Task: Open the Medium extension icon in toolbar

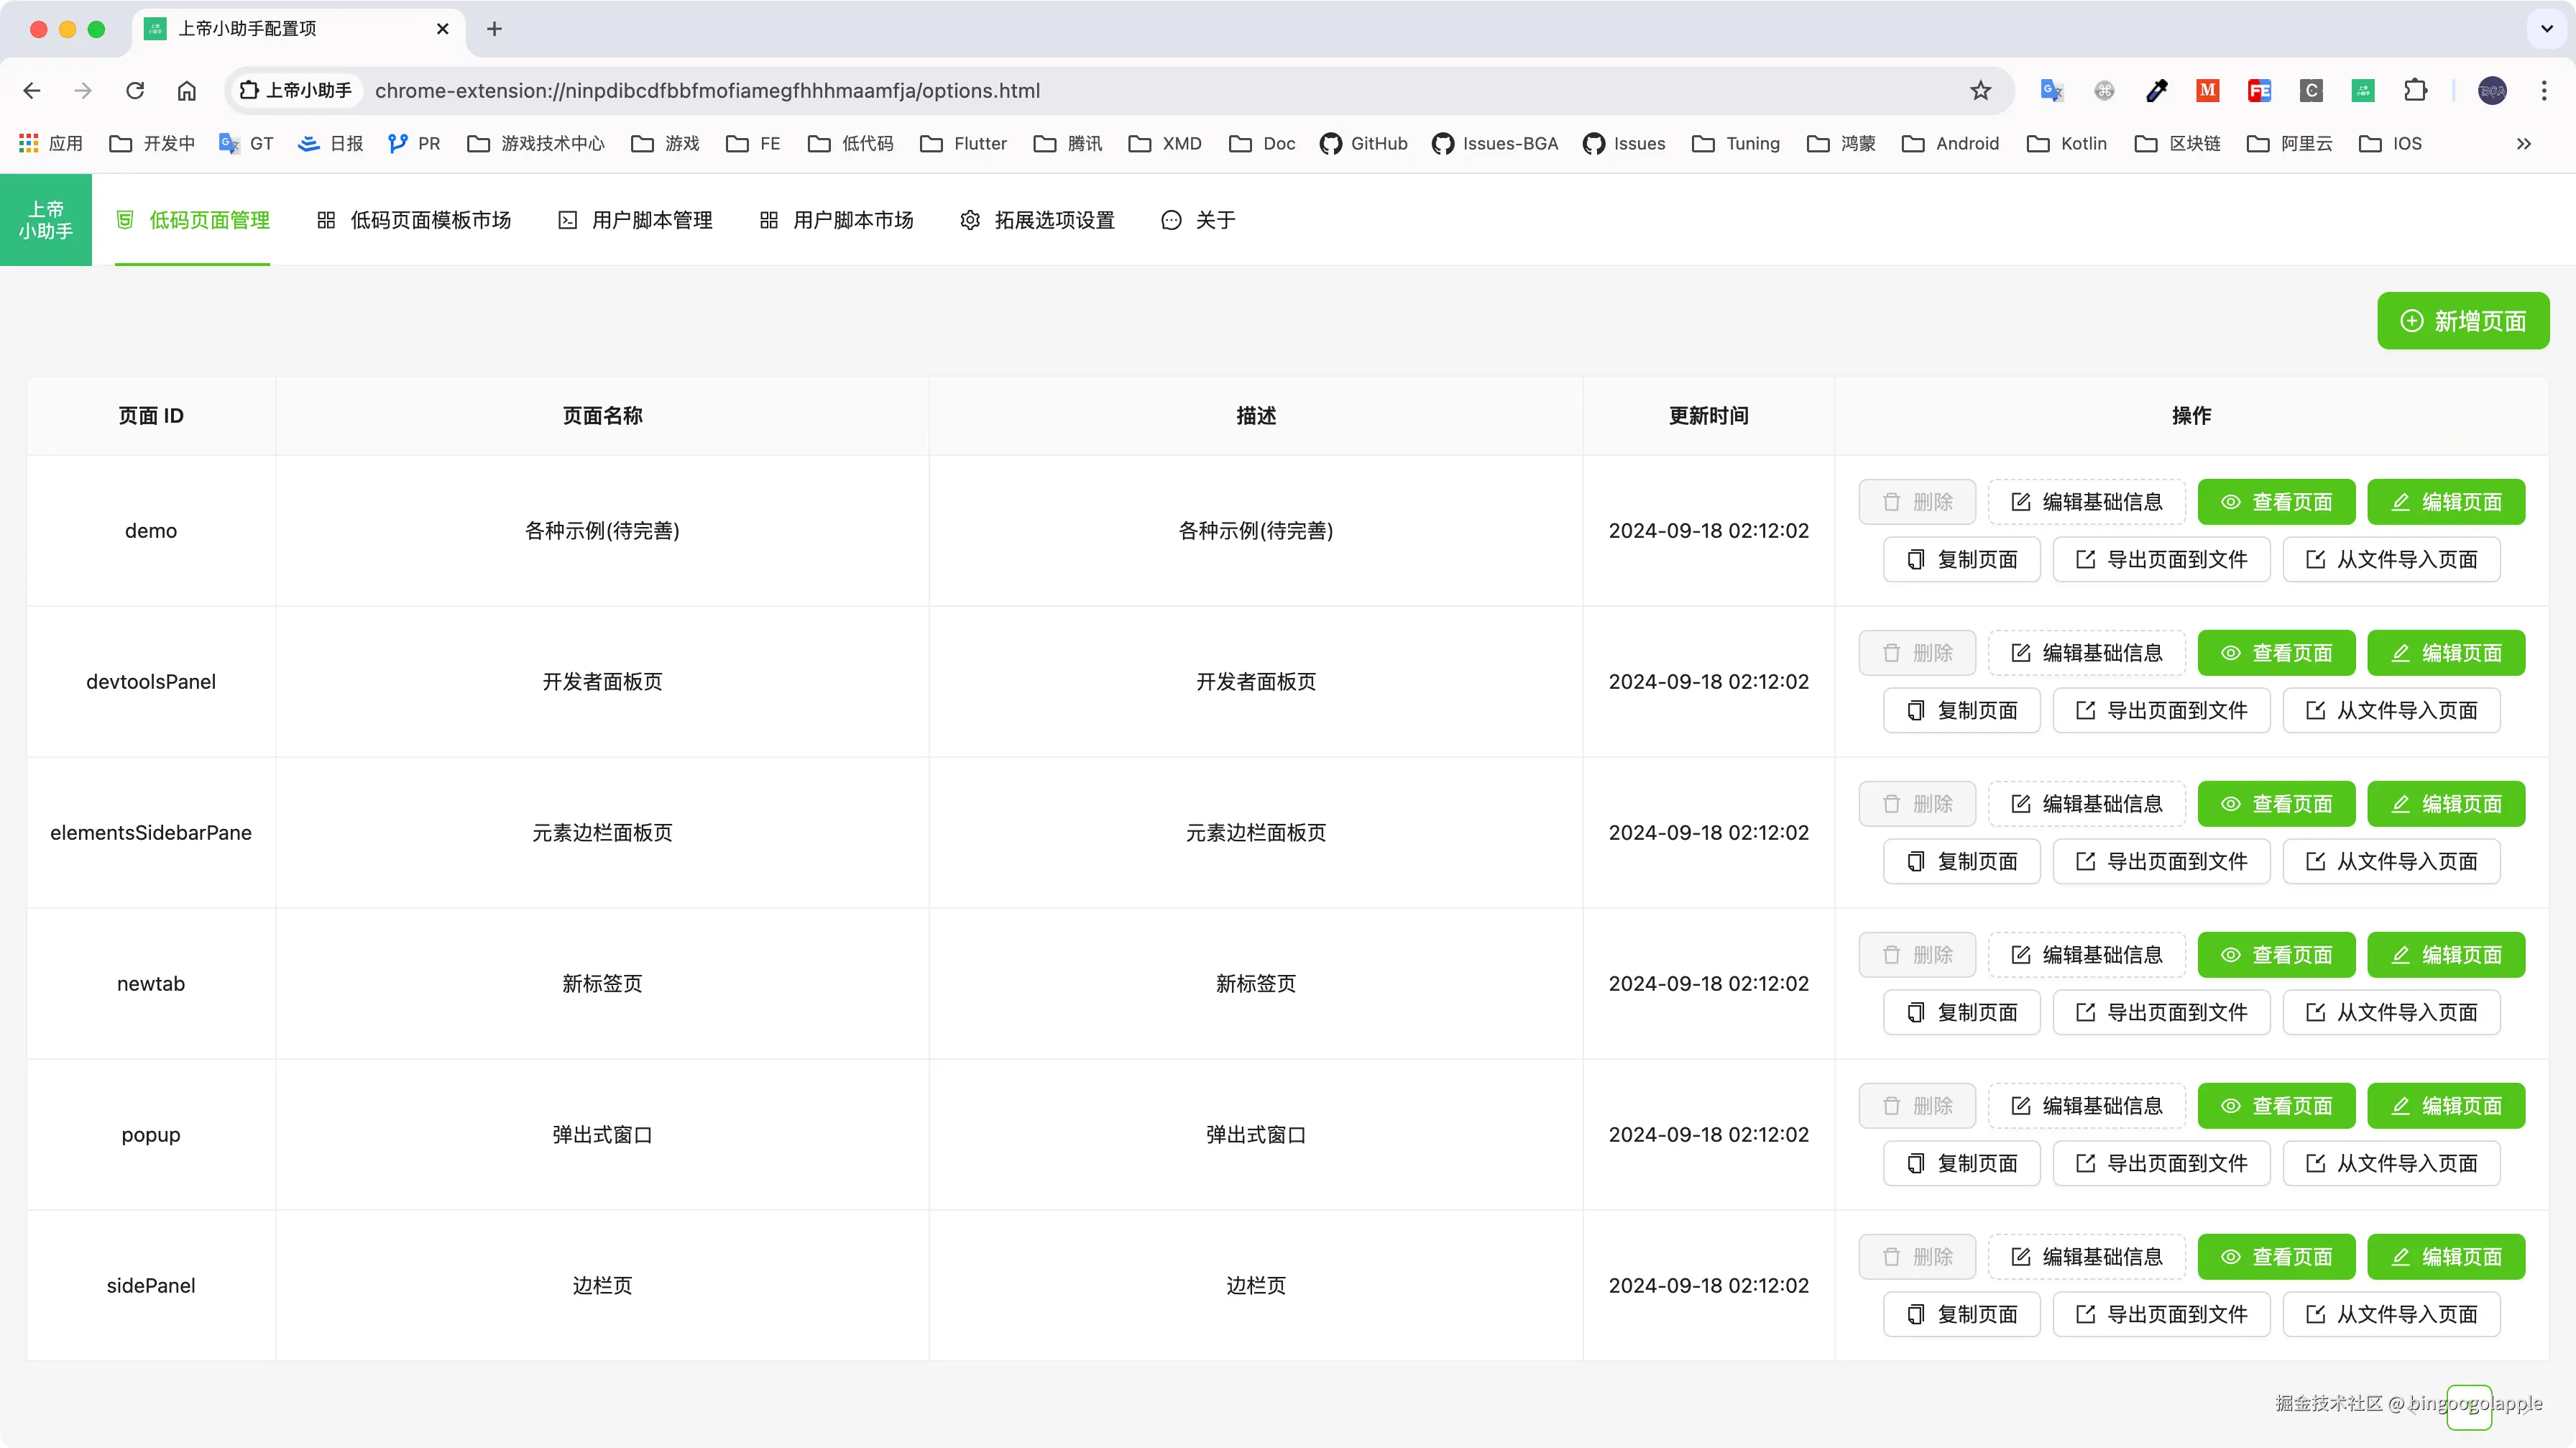Action: [2208, 90]
